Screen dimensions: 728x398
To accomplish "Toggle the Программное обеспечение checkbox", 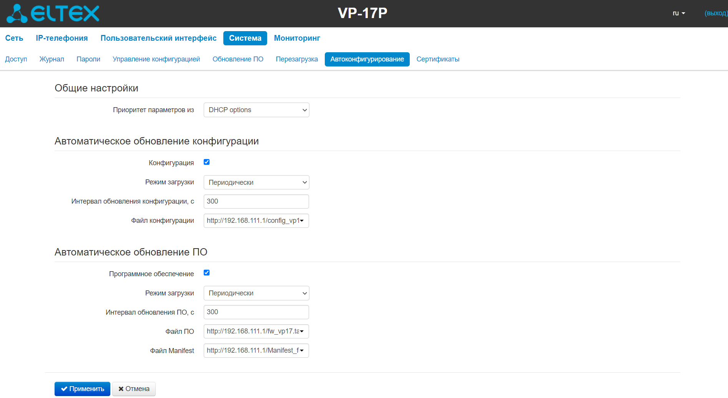I will (207, 273).
